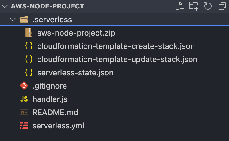Open cloudformation-template-create-stack.json

click(x=116, y=46)
